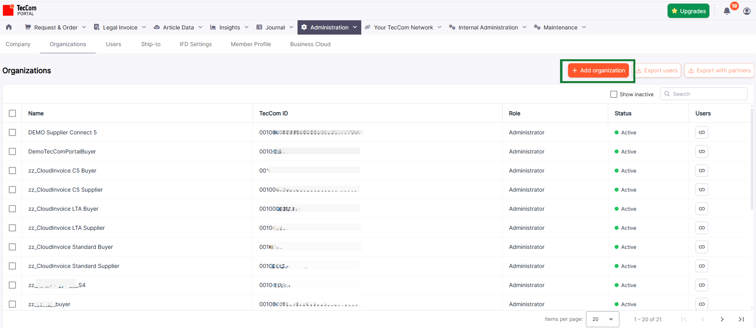Image resolution: width=756 pixels, height=328 pixels.
Task: Open users link for zz_CloudInvoice LTA Supplier
Action: click(701, 228)
